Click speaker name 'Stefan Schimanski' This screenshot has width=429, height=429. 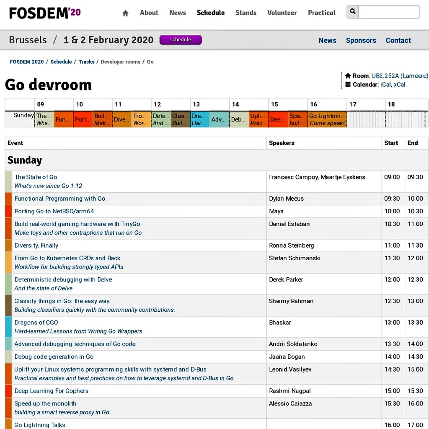[295, 258]
